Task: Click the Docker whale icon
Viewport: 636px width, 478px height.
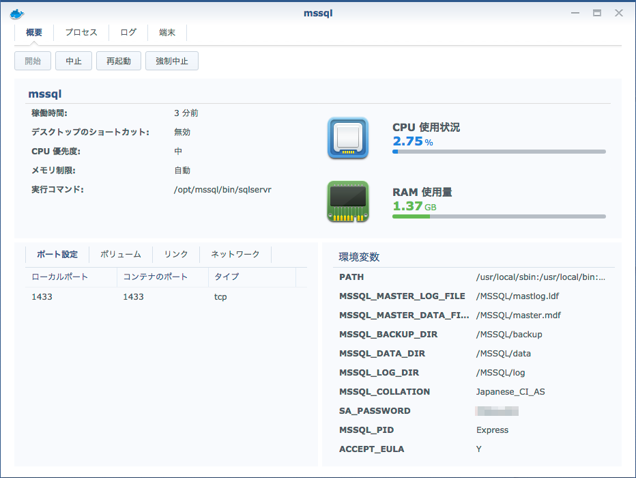Action: pos(18,12)
